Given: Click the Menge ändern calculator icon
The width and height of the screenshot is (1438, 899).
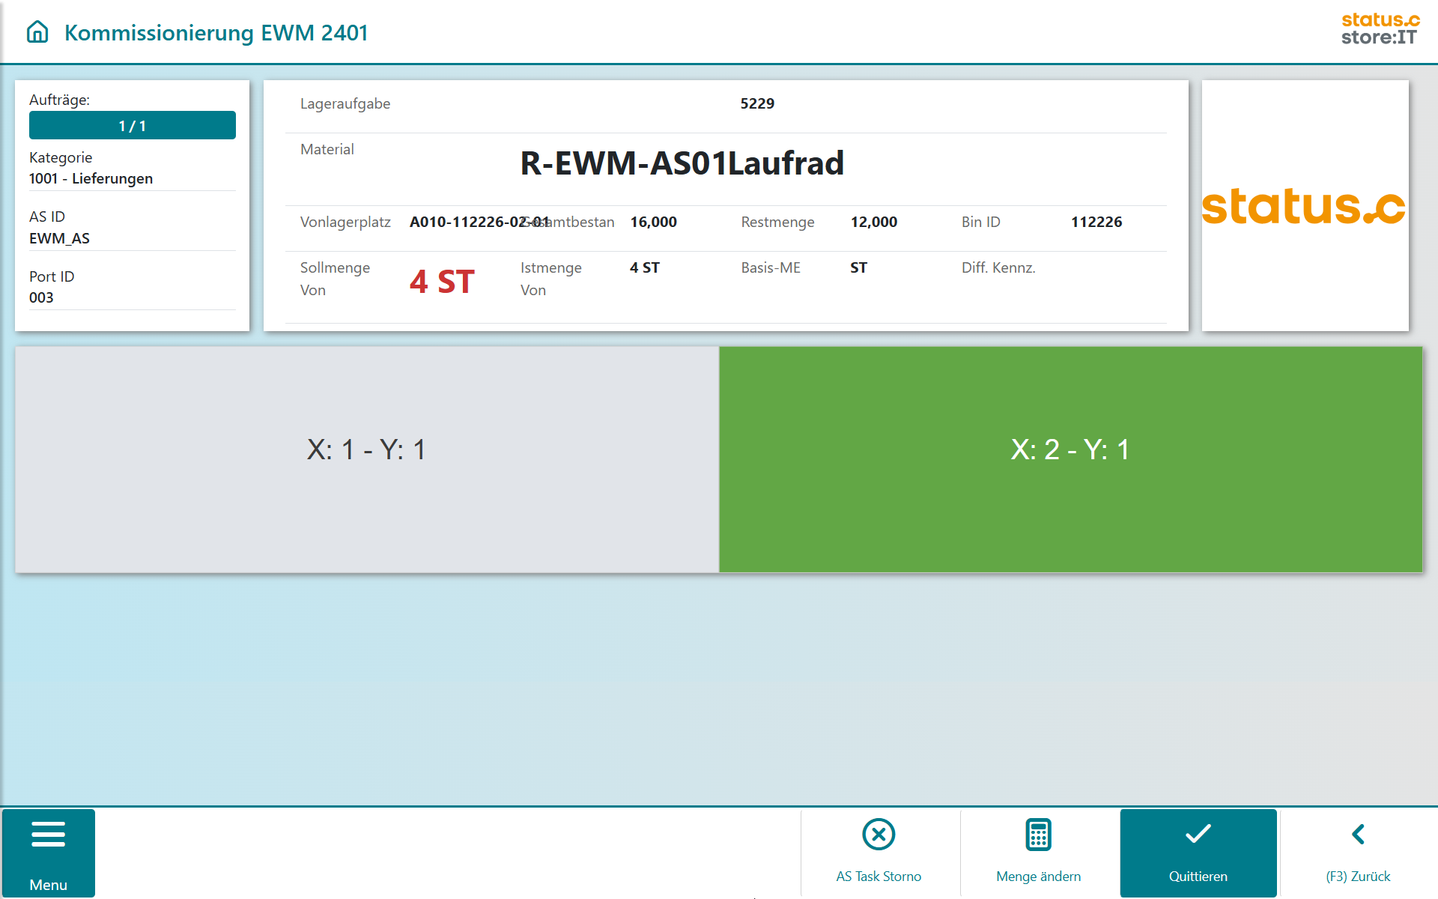Looking at the screenshot, I should [x=1038, y=835].
